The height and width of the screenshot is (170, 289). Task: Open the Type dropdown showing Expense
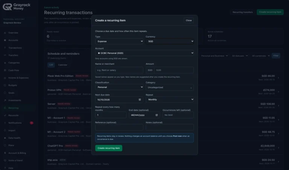pyautogui.click(x=119, y=41)
